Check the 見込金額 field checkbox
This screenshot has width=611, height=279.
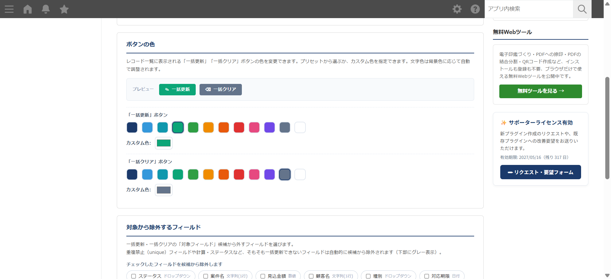coord(263,276)
